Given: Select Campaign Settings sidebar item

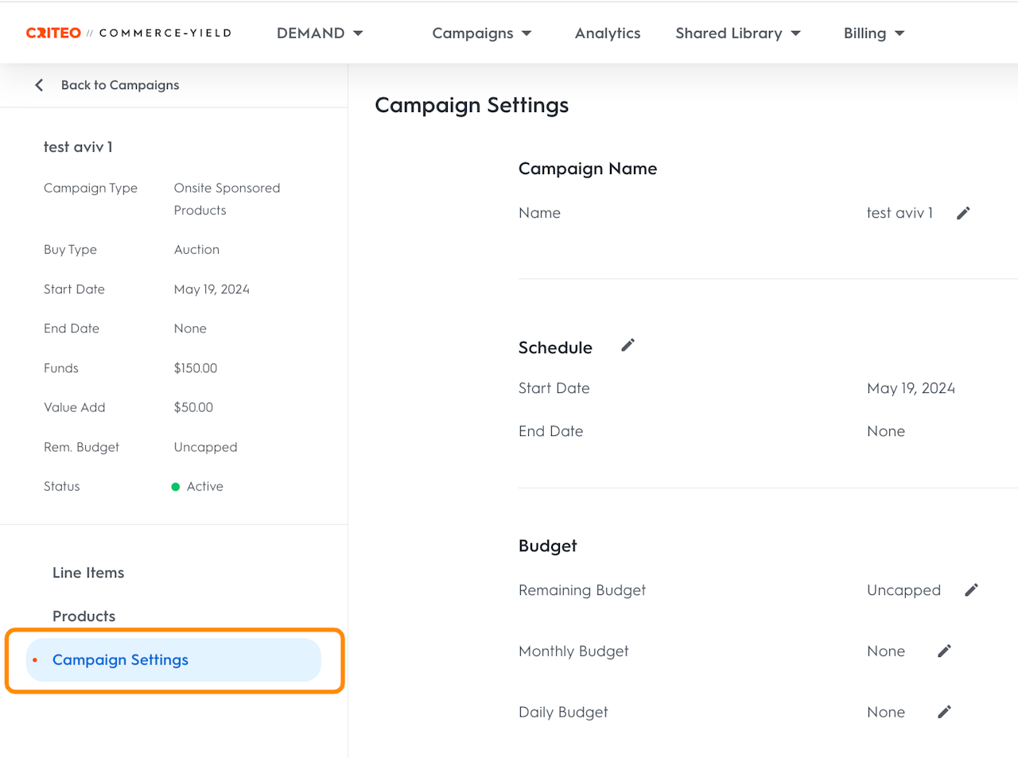Looking at the screenshot, I should coord(120,660).
